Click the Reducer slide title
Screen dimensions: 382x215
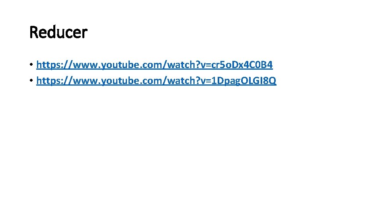pyautogui.click(x=58, y=32)
